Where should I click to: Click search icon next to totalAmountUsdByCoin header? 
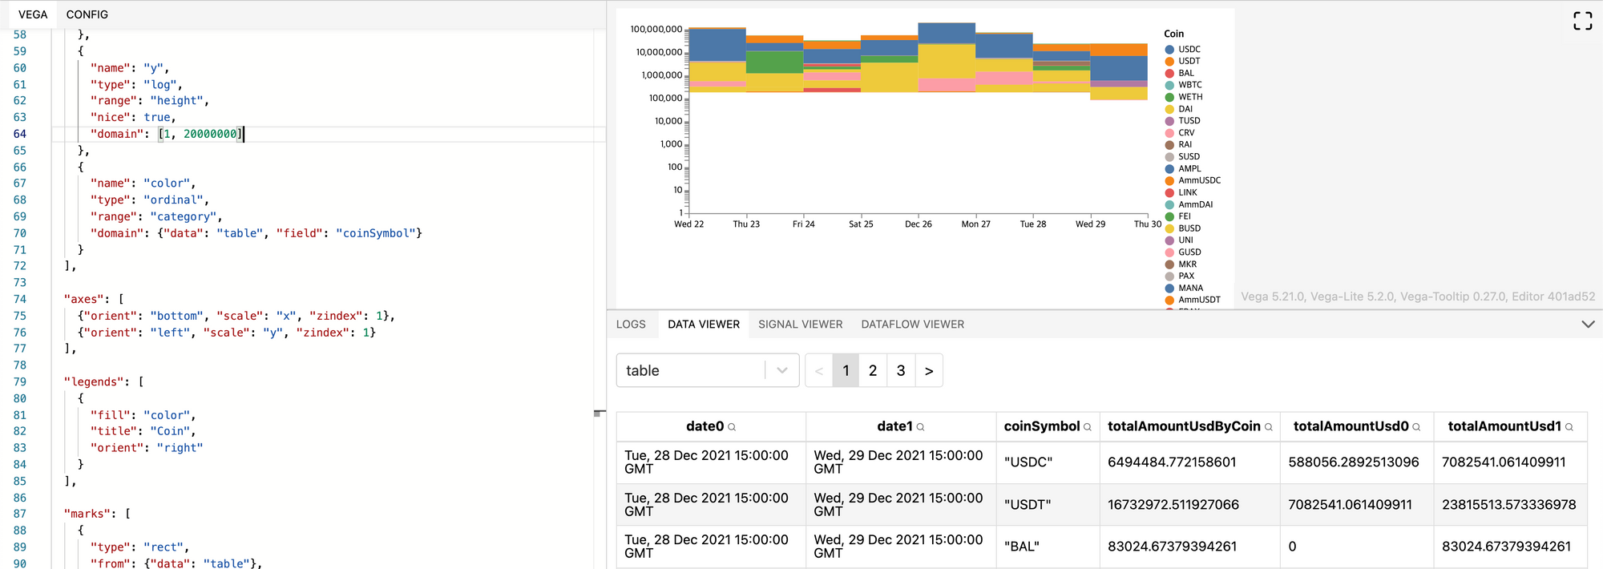point(1269,427)
